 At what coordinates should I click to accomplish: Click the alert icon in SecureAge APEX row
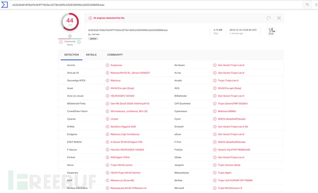coord(107,80)
